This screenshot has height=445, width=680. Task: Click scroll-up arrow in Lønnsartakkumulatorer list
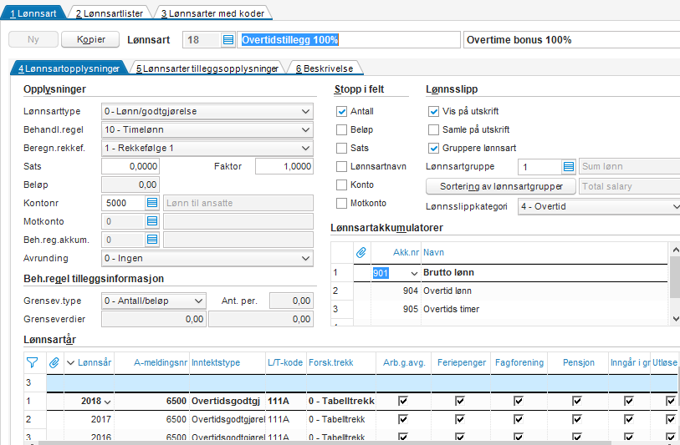[676, 250]
